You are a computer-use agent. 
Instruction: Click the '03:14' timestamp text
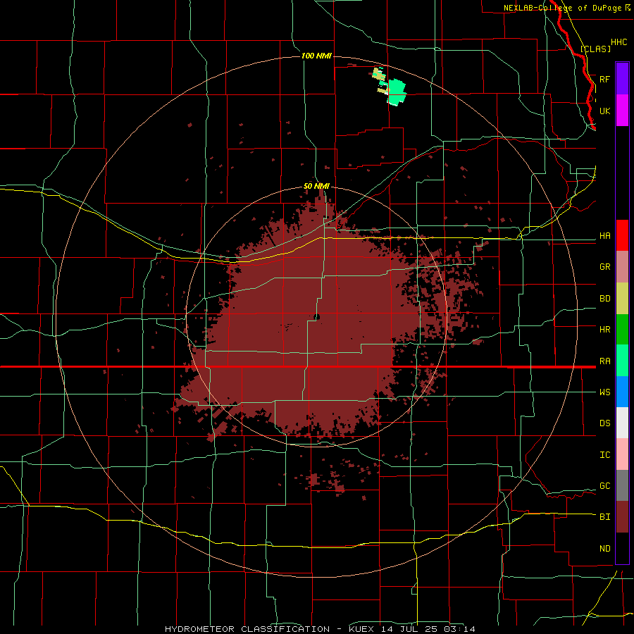pyautogui.click(x=459, y=629)
